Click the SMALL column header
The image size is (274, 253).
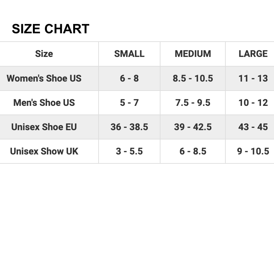(129, 54)
